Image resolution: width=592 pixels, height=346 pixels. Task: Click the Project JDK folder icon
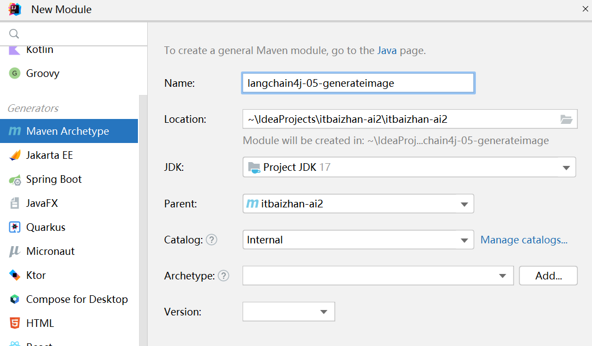pyautogui.click(x=253, y=167)
